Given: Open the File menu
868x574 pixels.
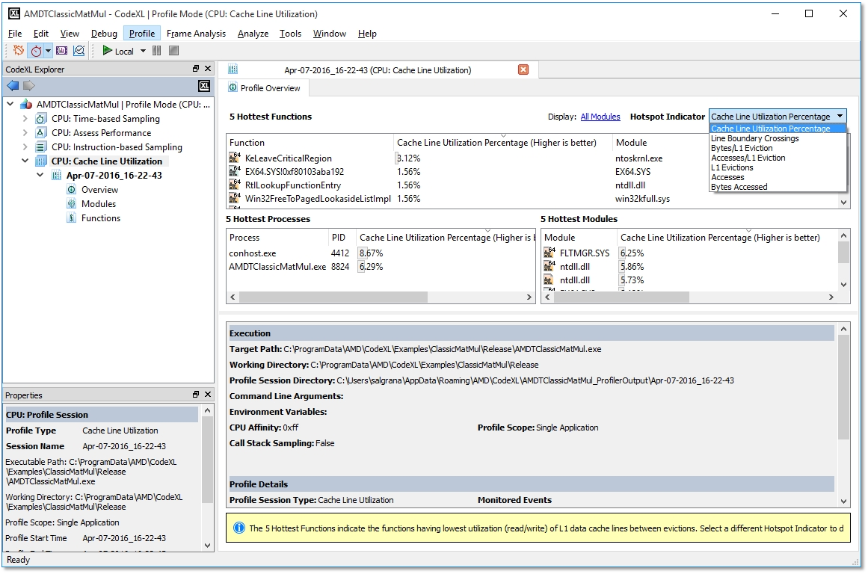Looking at the screenshot, I should pyautogui.click(x=15, y=33).
